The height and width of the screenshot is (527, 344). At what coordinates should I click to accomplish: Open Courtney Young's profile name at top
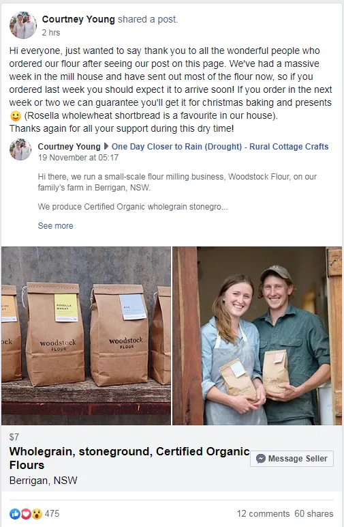coord(78,19)
